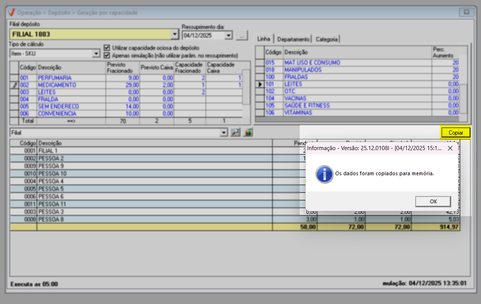Click the arrow row indicator beside LEITES 101
The image size is (481, 304).
point(260,84)
